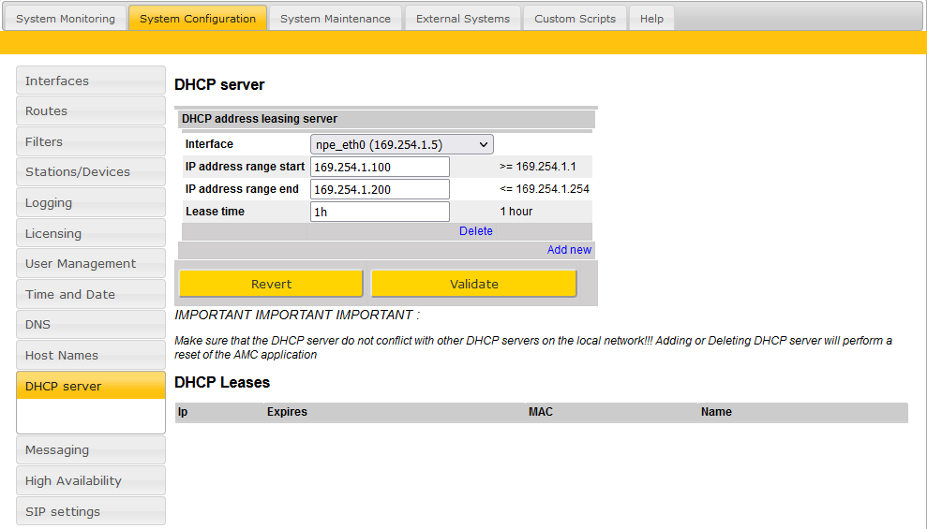Open High Availability page
This screenshot has height=529, width=927.
click(x=90, y=481)
